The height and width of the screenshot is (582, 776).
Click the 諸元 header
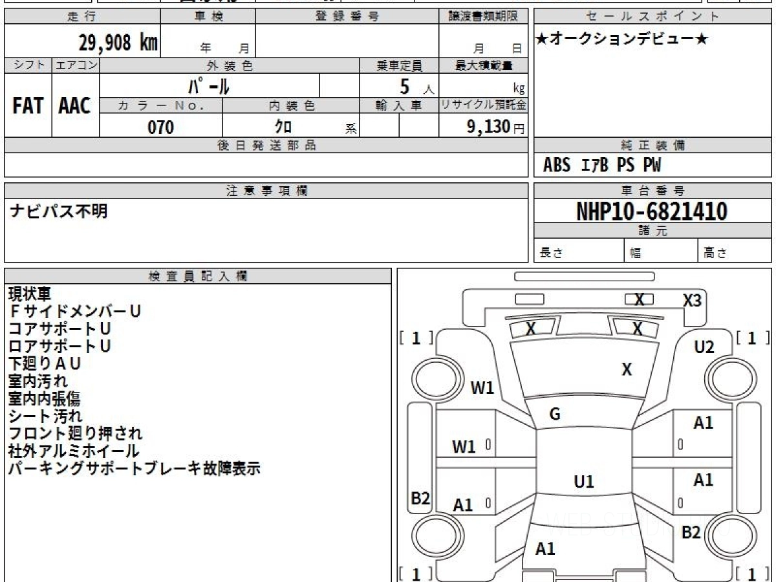pos(653,231)
